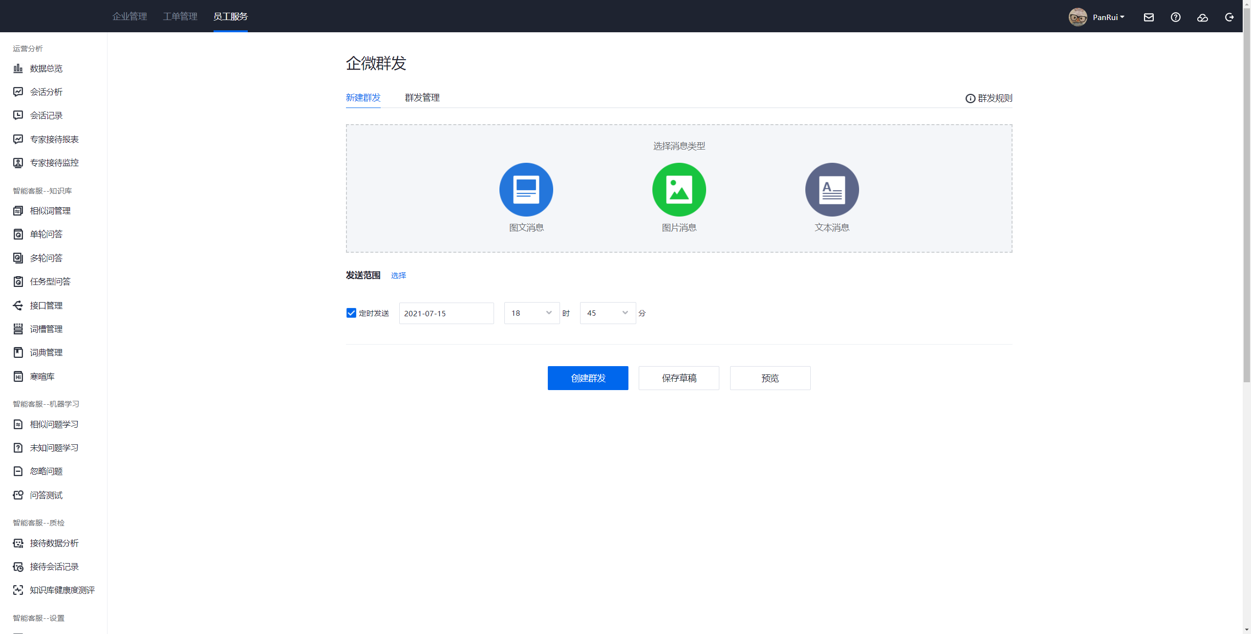Uncheck the 定时发送 checkbox

pyautogui.click(x=351, y=313)
